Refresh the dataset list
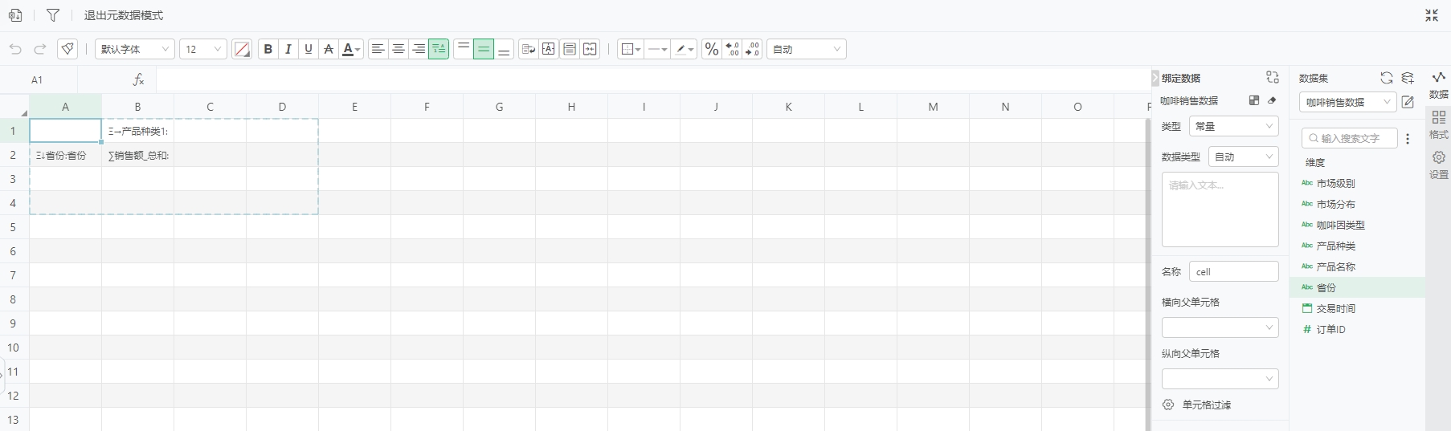 click(1386, 78)
